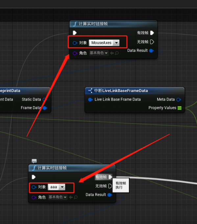Click the bottom node's magnifier browse icon

click(x=76, y=197)
